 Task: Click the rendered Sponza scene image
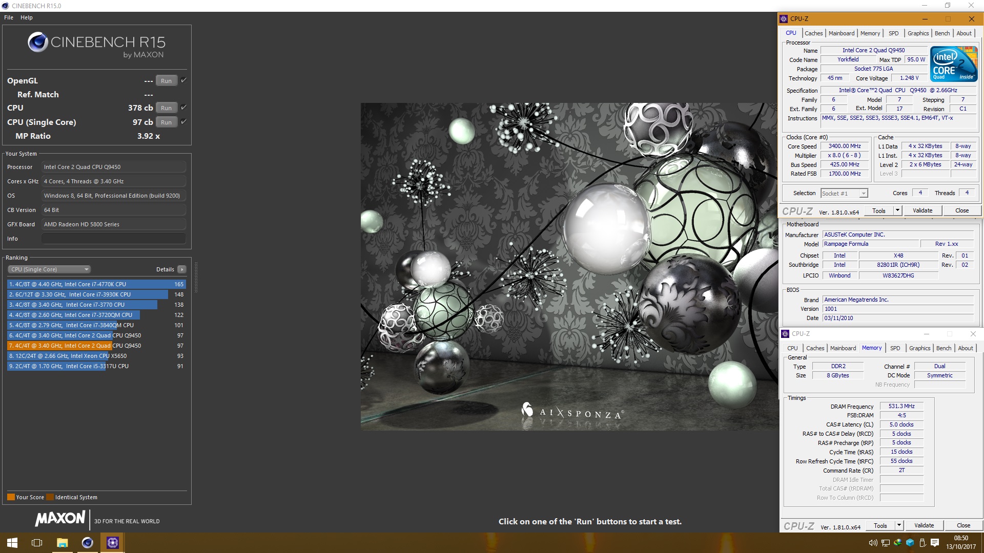tap(569, 266)
